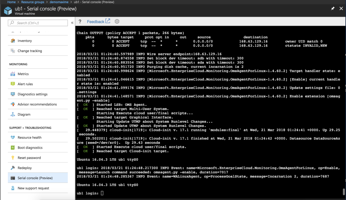
Task: Click the Resource health heart icon
Action: pos(13,137)
